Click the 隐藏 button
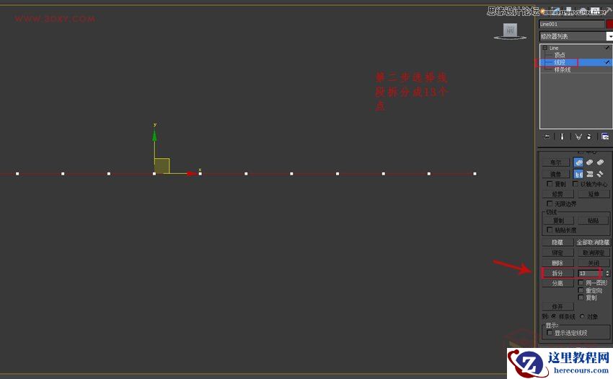This screenshot has width=613, height=379. pos(557,243)
